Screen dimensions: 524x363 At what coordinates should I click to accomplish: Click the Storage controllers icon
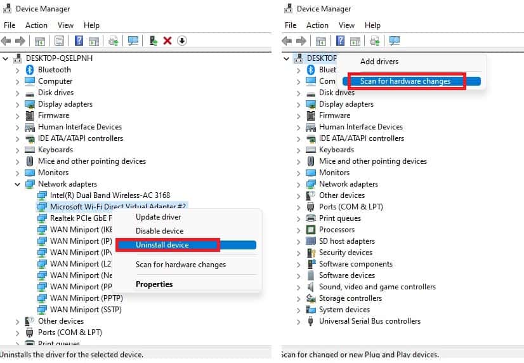click(x=311, y=298)
